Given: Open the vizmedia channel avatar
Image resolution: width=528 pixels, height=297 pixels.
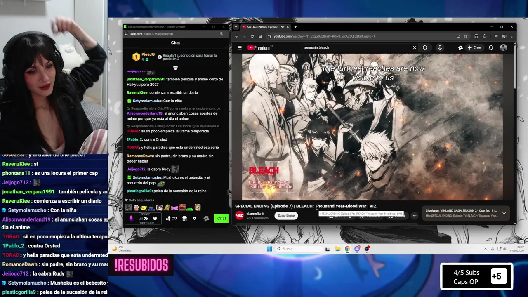Looking at the screenshot, I should click(239, 215).
